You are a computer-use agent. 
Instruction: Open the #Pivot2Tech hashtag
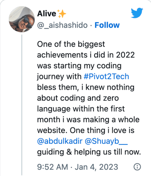(x=106, y=76)
